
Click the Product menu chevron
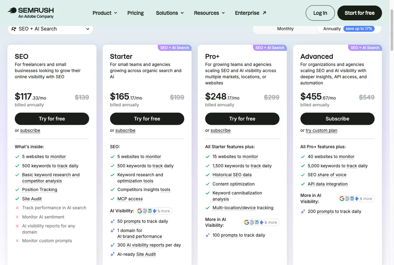point(115,13)
